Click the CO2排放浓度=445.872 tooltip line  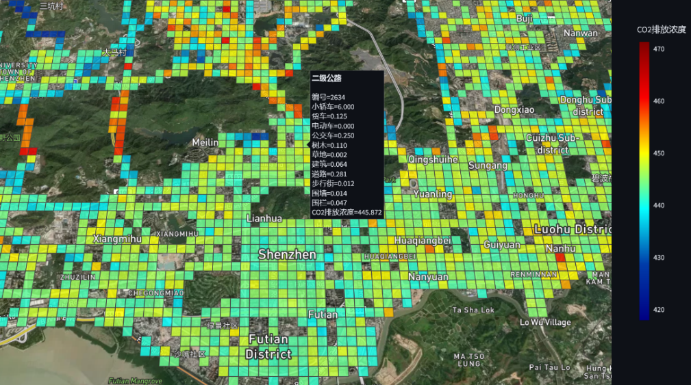click(347, 213)
